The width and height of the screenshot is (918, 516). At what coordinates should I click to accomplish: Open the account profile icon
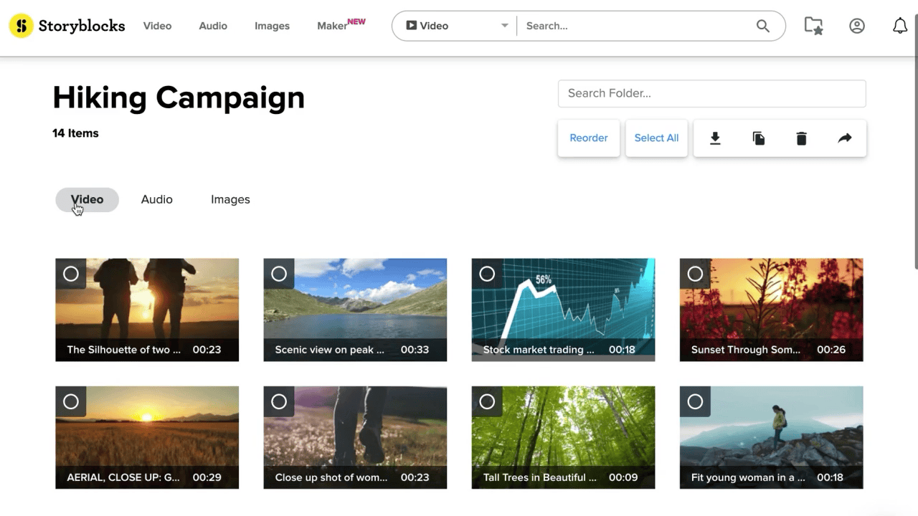click(857, 26)
